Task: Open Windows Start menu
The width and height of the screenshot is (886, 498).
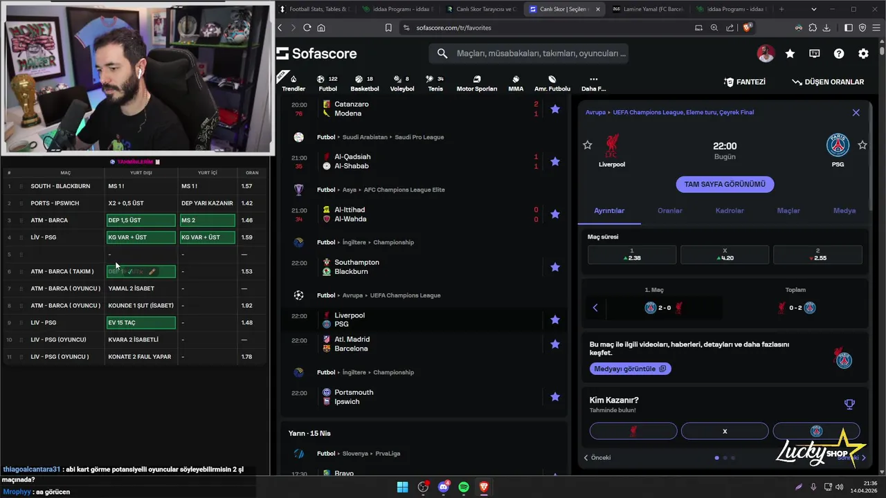Action: 402,487
